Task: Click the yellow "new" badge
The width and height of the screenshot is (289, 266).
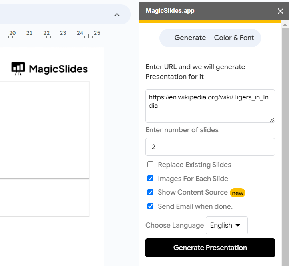Action: point(237,193)
